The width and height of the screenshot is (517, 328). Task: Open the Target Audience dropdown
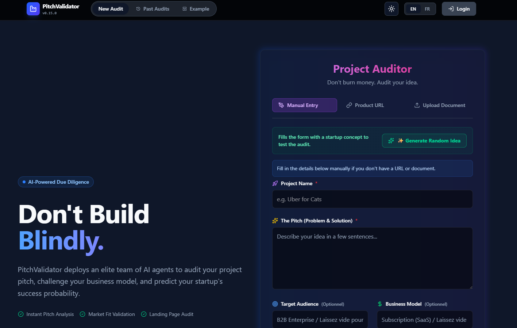(320, 319)
